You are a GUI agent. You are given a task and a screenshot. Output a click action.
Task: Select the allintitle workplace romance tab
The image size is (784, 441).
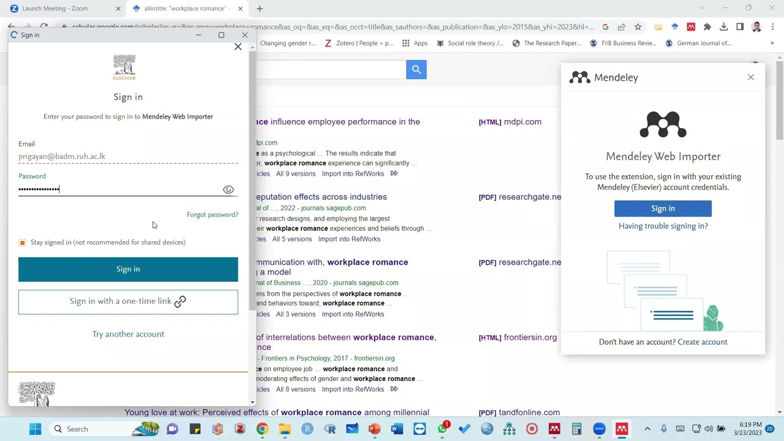pos(187,9)
